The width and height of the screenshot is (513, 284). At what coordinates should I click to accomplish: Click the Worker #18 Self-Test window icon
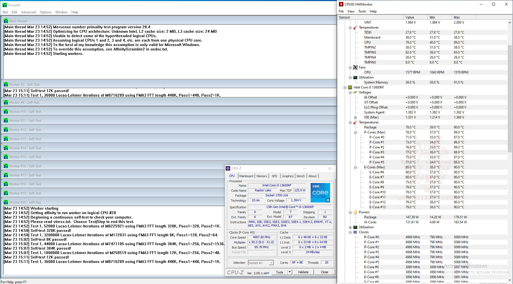tap(6, 184)
